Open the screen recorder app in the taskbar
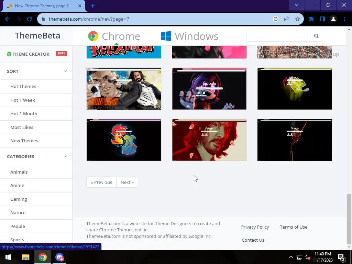The width and height of the screenshot is (352, 264). pos(59,257)
